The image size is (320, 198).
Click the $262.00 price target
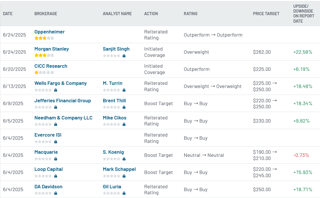[262, 52]
